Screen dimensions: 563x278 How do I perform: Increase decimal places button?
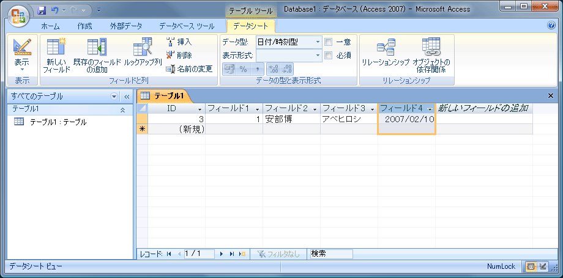pyautogui.click(x=274, y=69)
